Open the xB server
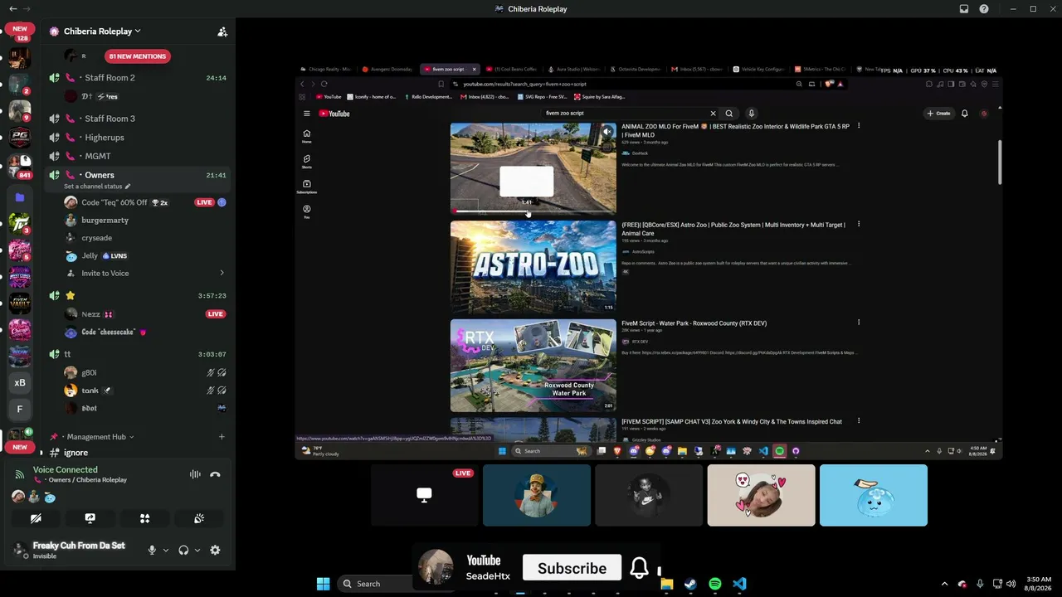 point(20,383)
